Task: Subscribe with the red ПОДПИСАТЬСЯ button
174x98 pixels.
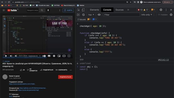Action: 65,77
